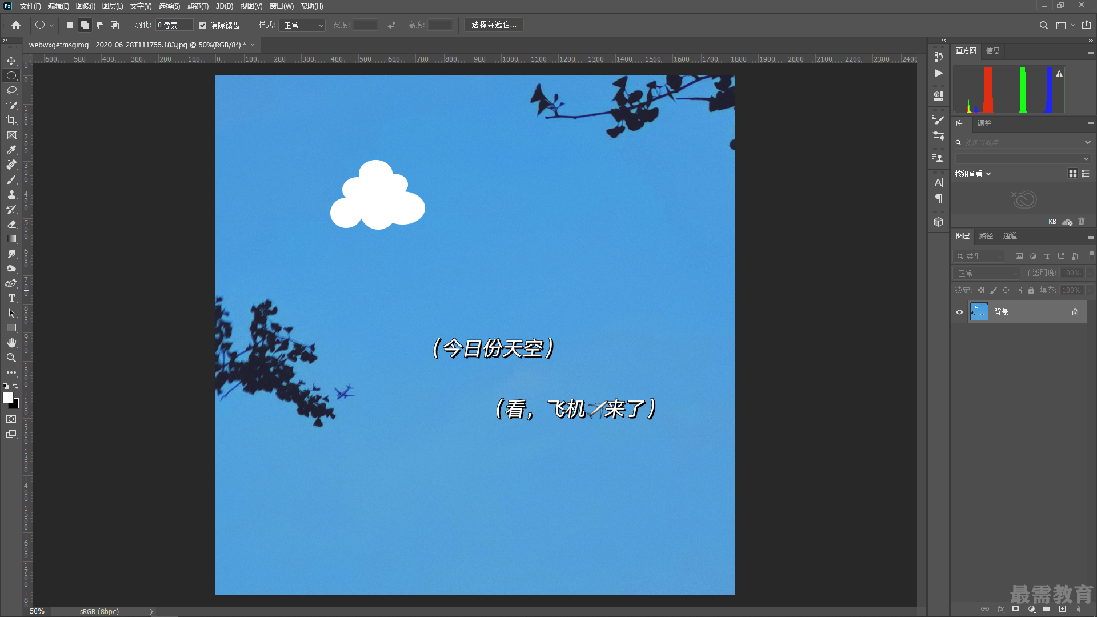
Task: Select the Quick Selection tool
Action: [x=11, y=105]
